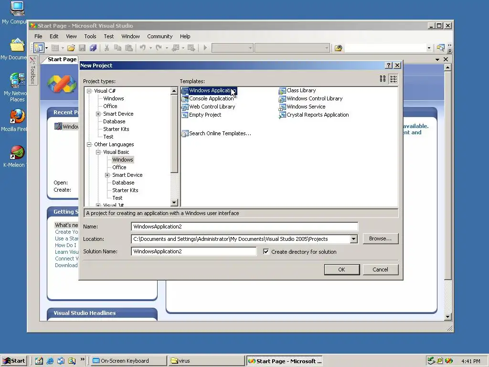
Task: Select Starter Kits under Visual Basic
Action: pyautogui.click(x=125, y=190)
